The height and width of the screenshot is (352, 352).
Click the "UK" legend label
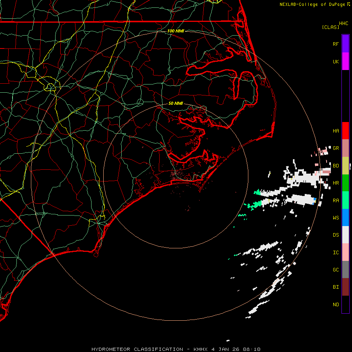[336, 61]
